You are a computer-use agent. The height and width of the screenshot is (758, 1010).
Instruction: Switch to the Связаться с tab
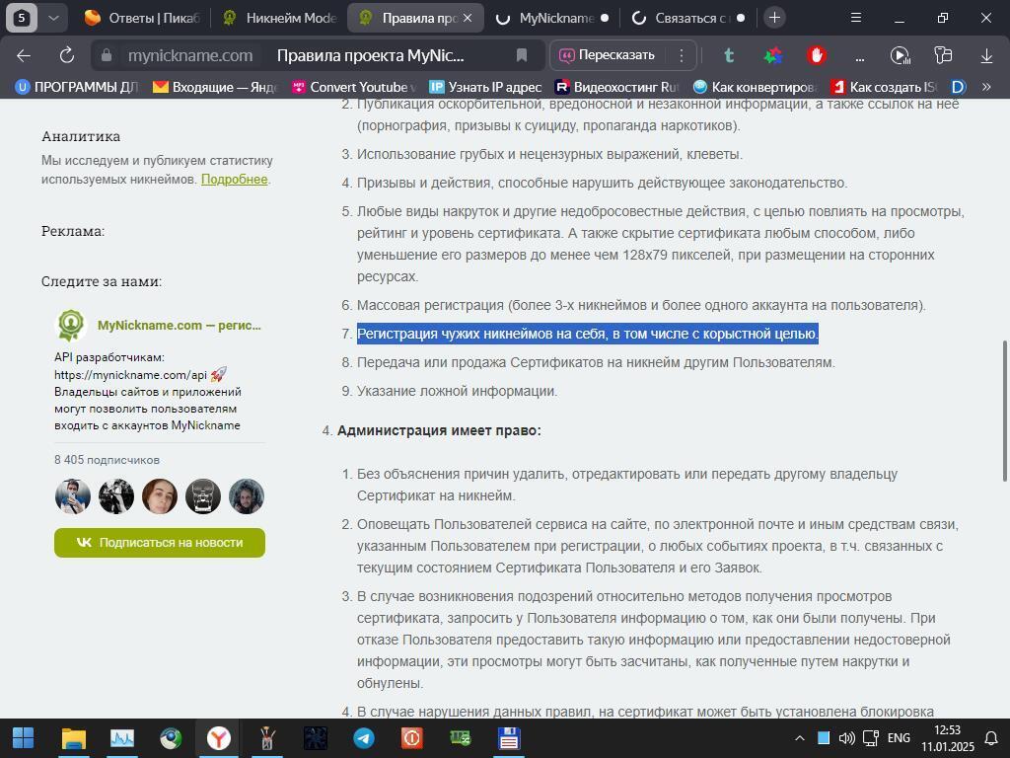[x=686, y=18]
